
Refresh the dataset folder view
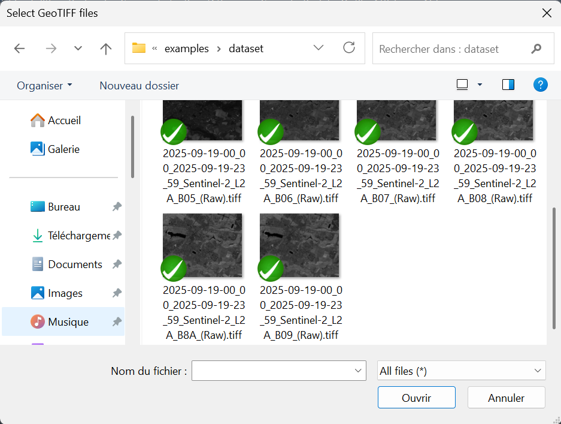349,48
